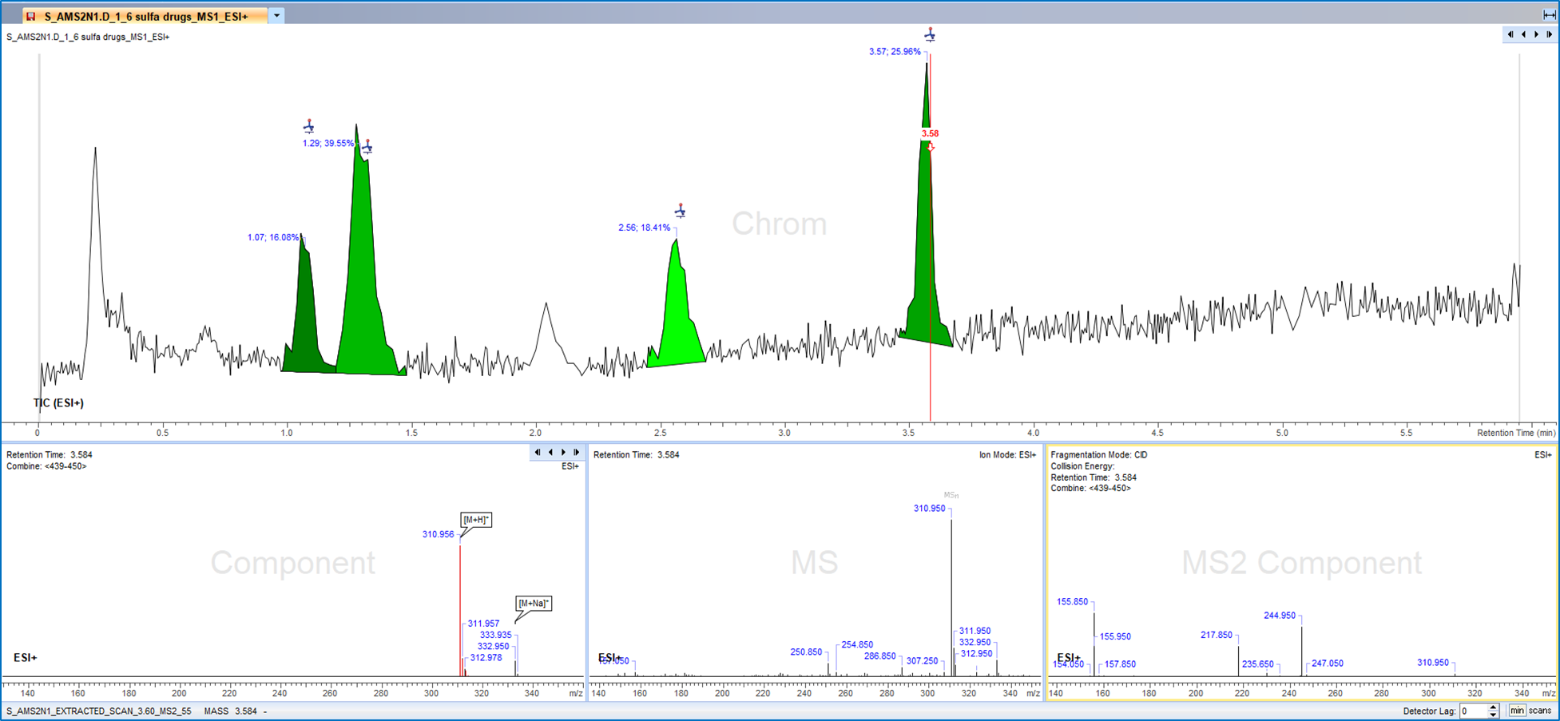Go to next item in chromatogram navigator

(1537, 34)
